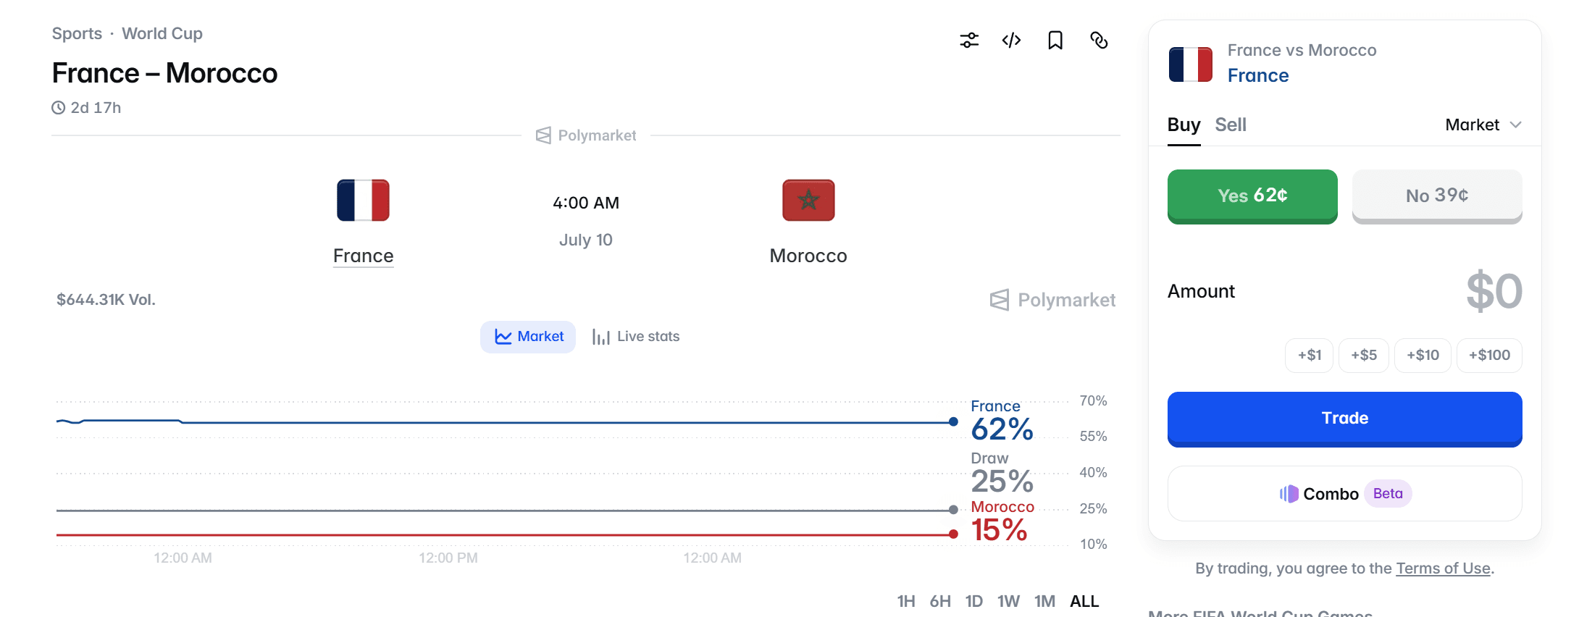This screenshot has height=617, width=1579.
Task: Choose the Yes 62¢ outcome
Action: (x=1252, y=196)
